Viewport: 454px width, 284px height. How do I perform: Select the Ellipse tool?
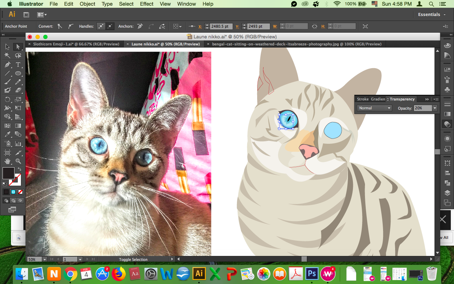(18, 73)
